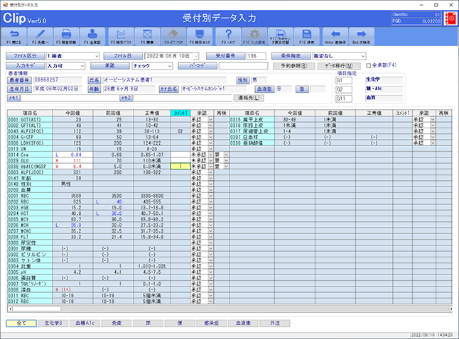Click the Home previous-record left arrow icon
459x339 pixels.
(x=335, y=37)
